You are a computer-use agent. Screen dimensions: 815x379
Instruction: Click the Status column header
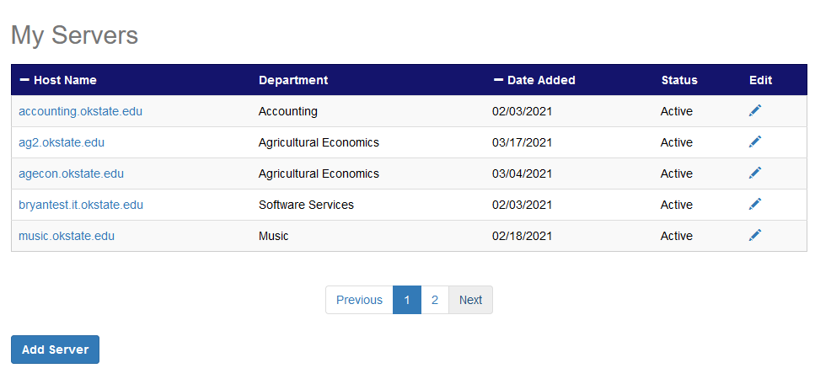tap(679, 80)
